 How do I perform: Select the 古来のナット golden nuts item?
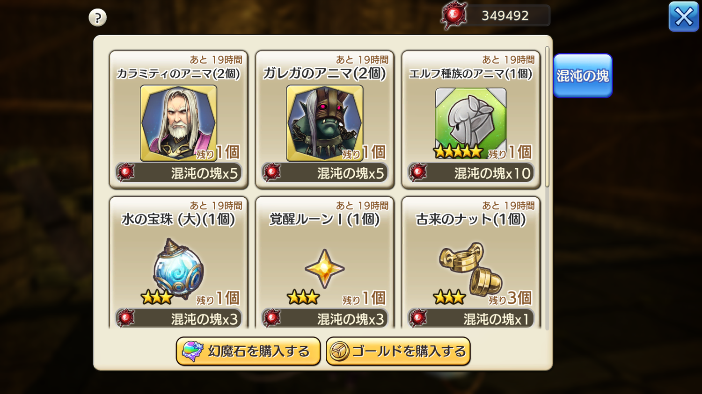(471, 269)
